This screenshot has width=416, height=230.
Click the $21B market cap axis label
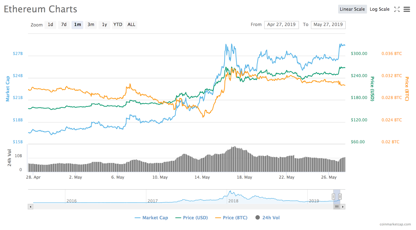coord(18,98)
